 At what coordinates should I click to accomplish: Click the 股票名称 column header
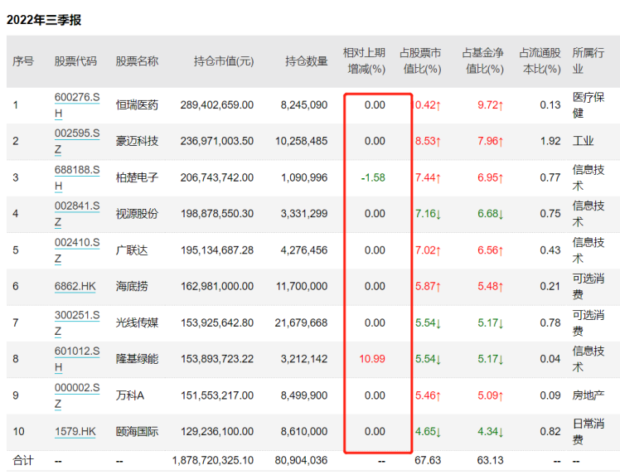pyautogui.click(x=137, y=61)
